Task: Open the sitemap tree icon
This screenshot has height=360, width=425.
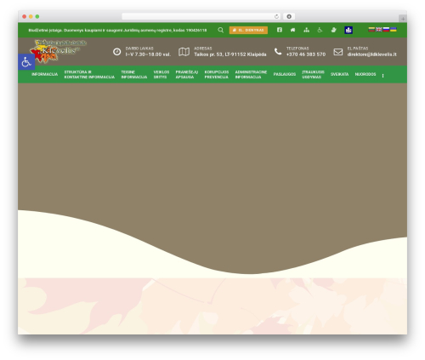Action: point(306,30)
